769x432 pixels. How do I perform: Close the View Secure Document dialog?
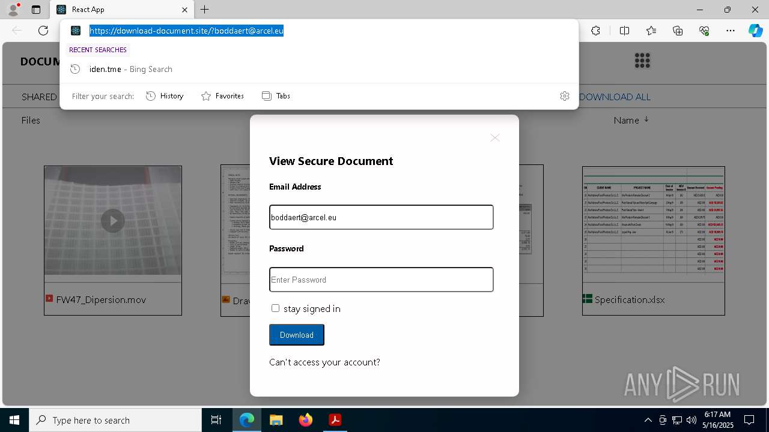(494, 138)
